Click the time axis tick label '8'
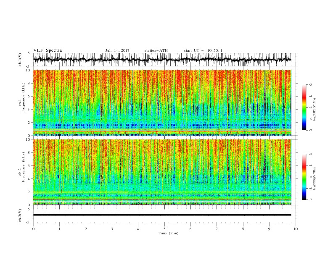 click(x=243, y=229)
